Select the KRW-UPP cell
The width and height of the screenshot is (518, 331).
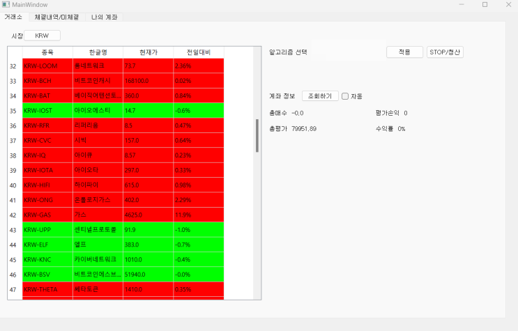pos(47,229)
